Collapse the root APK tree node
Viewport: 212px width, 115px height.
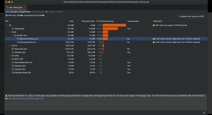point(7,25)
